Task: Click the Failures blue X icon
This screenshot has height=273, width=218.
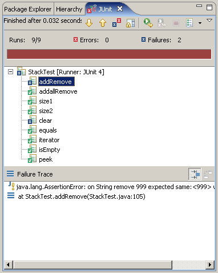Action: click(143, 39)
